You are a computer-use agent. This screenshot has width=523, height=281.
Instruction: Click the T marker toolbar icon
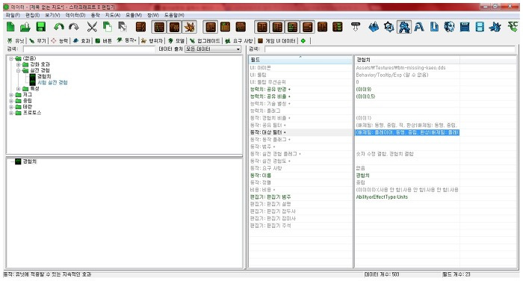[x=356, y=27]
